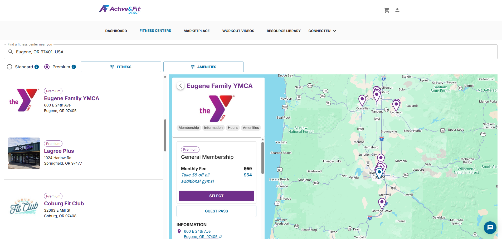Click the fitness list vertical scrollbar

tap(165, 135)
